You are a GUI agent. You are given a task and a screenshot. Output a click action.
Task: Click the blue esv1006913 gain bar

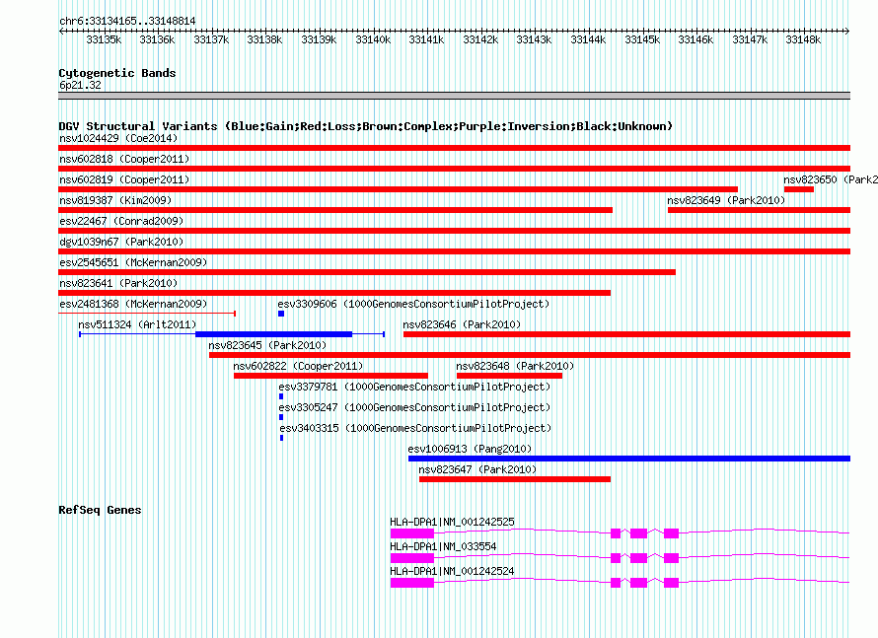pos(629,459)
